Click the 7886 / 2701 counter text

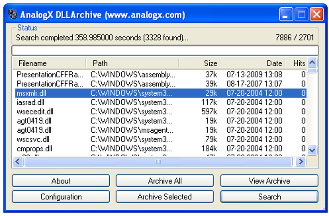(294, 38)
